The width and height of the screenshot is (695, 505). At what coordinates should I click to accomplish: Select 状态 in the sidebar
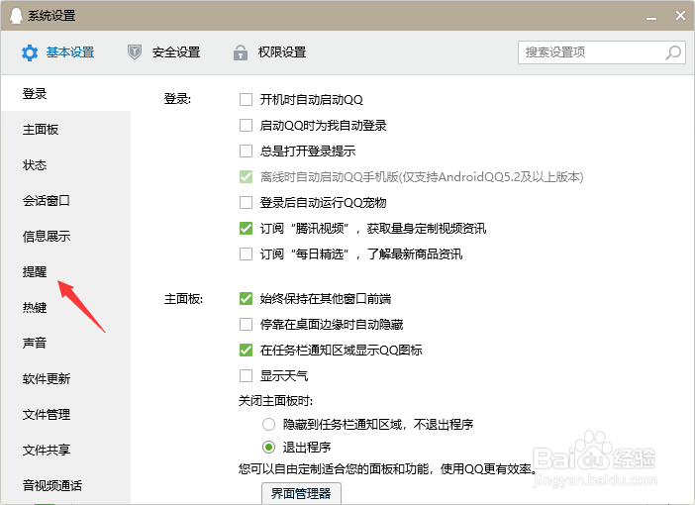coord(65,165)
